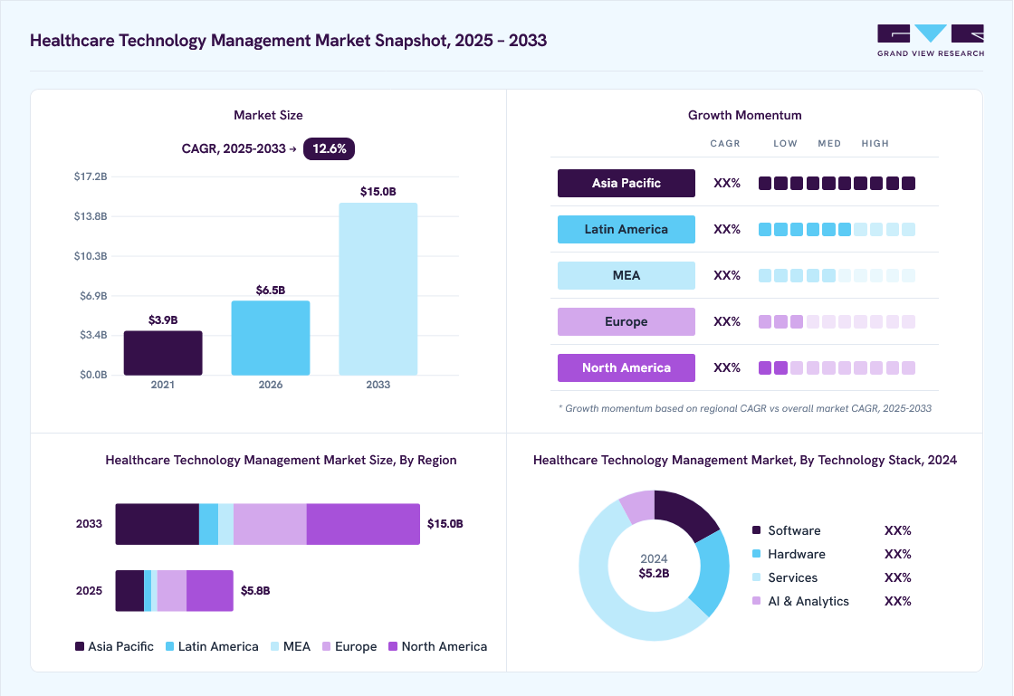Image resolution: width=1014 pixels, height=696 pixels.
Task: Click the Europe segment of the 2033 stacked bar
Action: click(270, 524)
